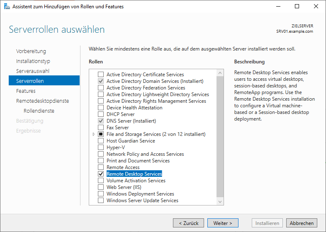Screen dimensions: 326x232
Task: Click the wizard icon in the title bar
Action: 7,7
